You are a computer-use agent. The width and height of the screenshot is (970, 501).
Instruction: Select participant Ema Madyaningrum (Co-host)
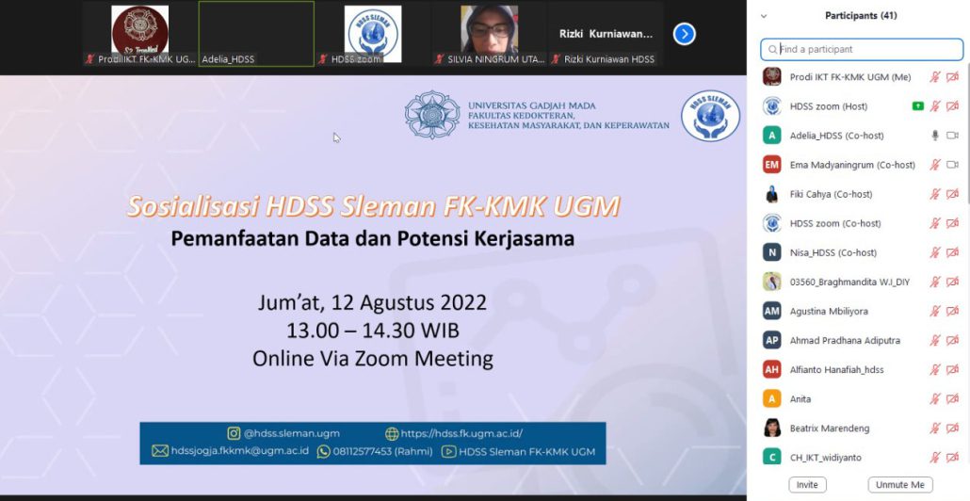pyautogui.click(x=861, y=165)
